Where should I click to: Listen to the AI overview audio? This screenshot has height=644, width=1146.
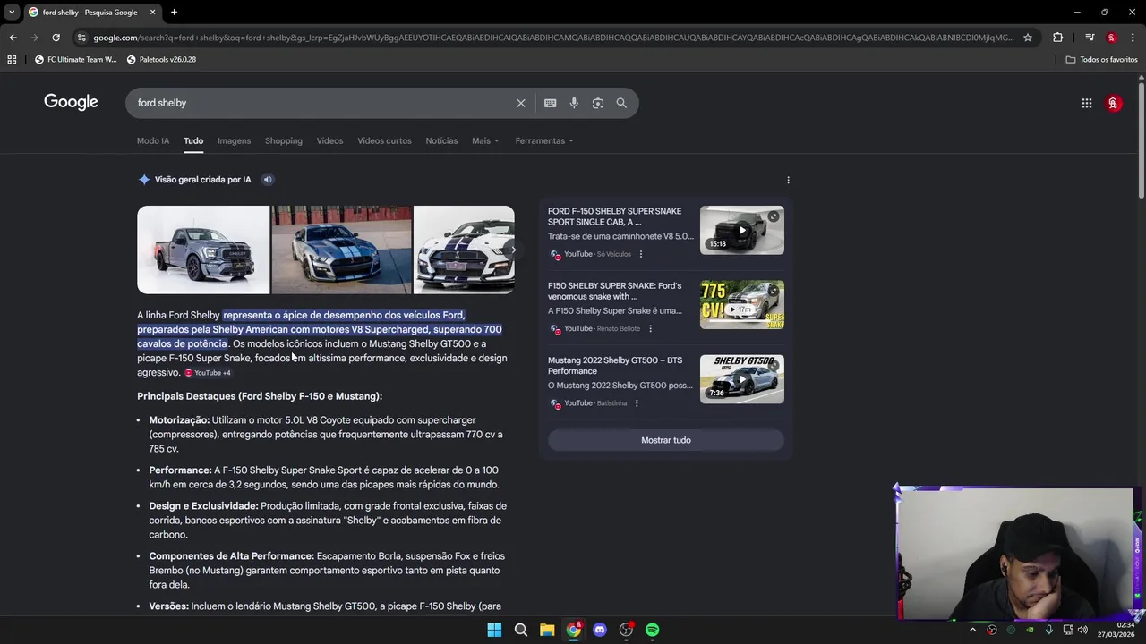267,180
